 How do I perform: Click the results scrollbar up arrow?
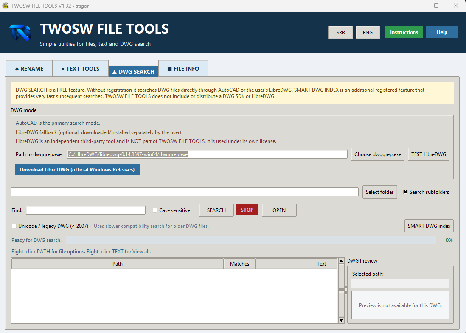[x=341, y=261]
